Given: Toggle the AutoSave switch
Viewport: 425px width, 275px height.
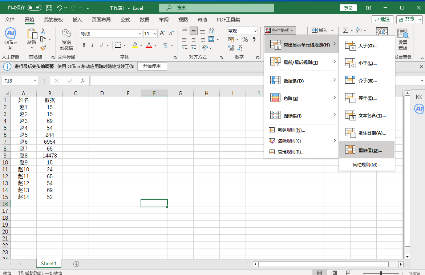Looking at the screenshot, I should (35, 8).
